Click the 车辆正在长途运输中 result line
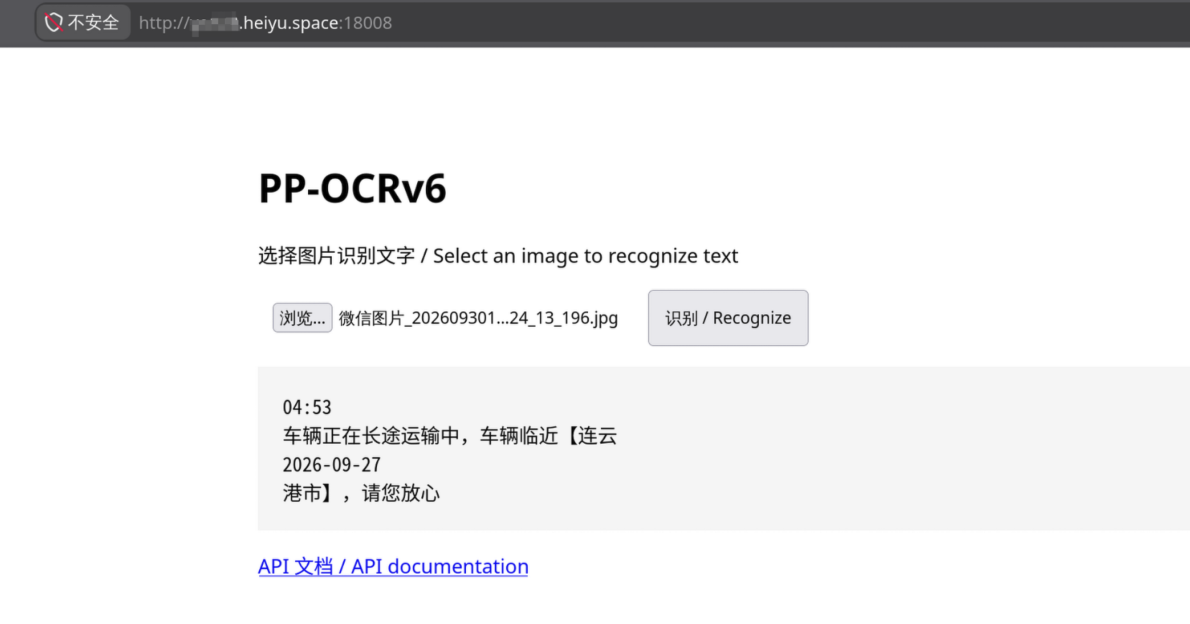 [x=449, y=436]
